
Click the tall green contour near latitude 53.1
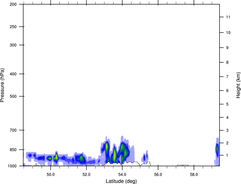pyautogui.click(x=107, y=147)
